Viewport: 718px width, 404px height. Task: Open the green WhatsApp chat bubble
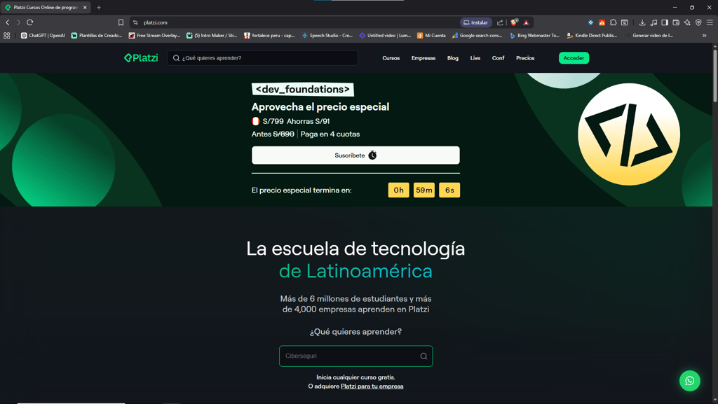pos(690,381)
